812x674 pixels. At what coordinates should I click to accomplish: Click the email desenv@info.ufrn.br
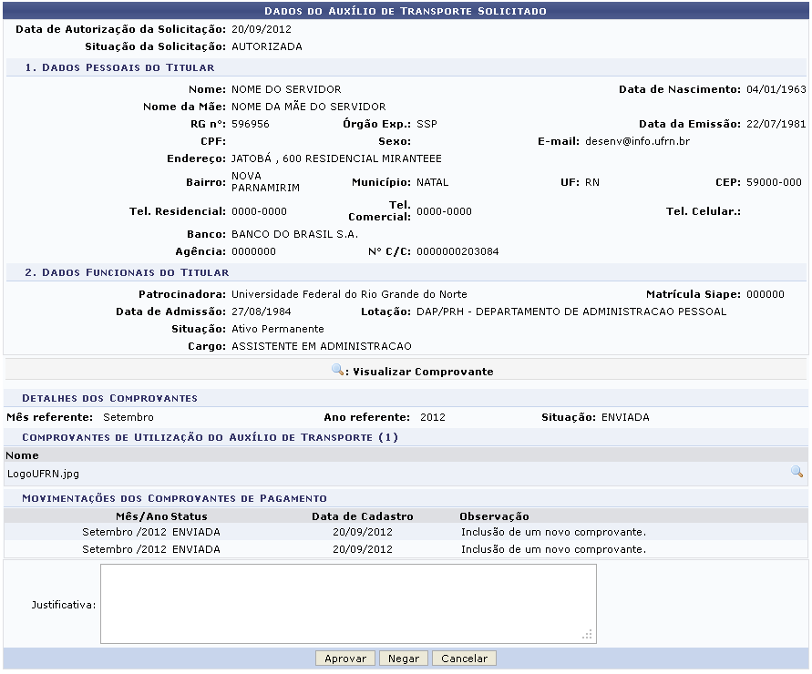[x=636, y=141]
